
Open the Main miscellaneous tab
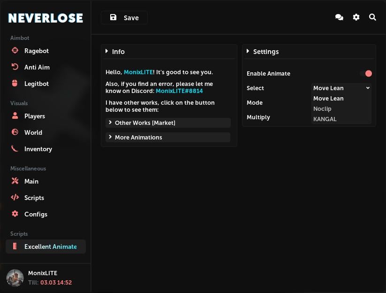tap(15, 181)
